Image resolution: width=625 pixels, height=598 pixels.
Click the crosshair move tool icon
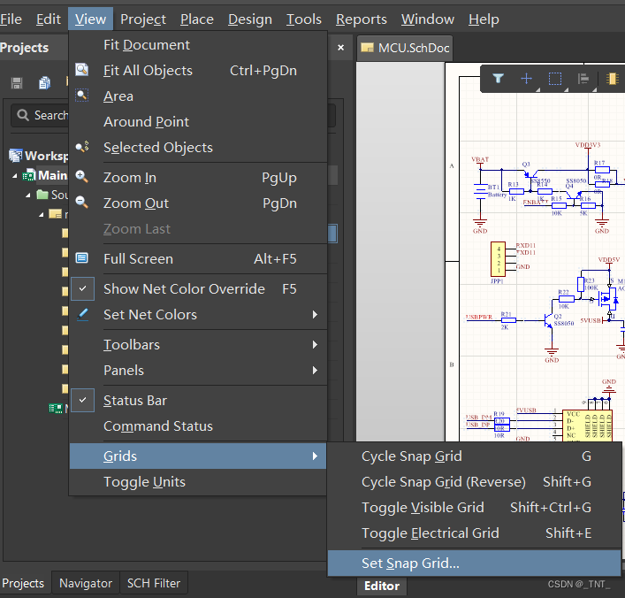(x=527, y=79)
